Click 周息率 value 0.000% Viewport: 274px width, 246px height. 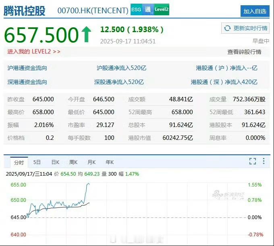[255, 138]
